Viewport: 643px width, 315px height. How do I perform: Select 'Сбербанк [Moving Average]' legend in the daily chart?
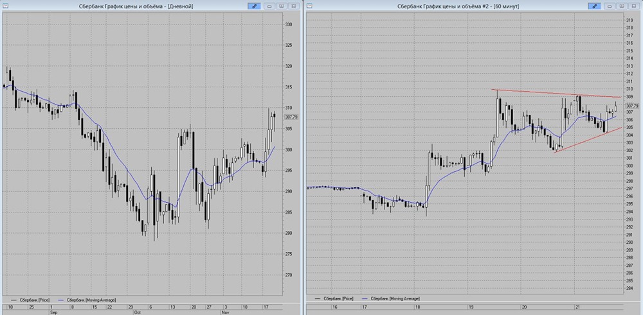pyautogui.click(x=87, y=300)
